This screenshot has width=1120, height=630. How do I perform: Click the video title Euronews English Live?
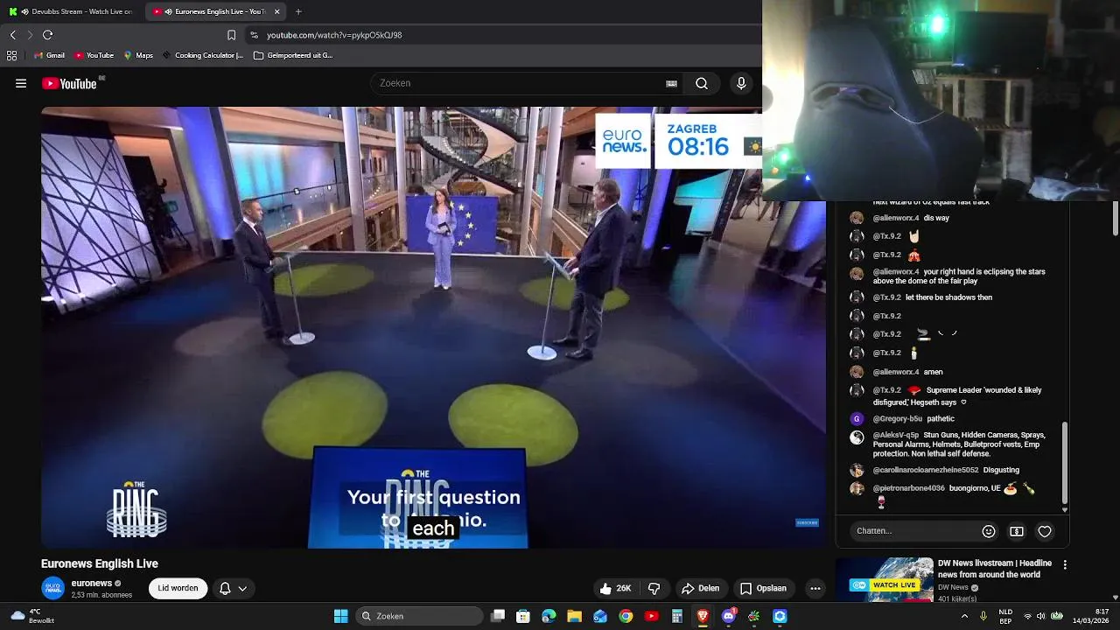[x=100, y=563]
